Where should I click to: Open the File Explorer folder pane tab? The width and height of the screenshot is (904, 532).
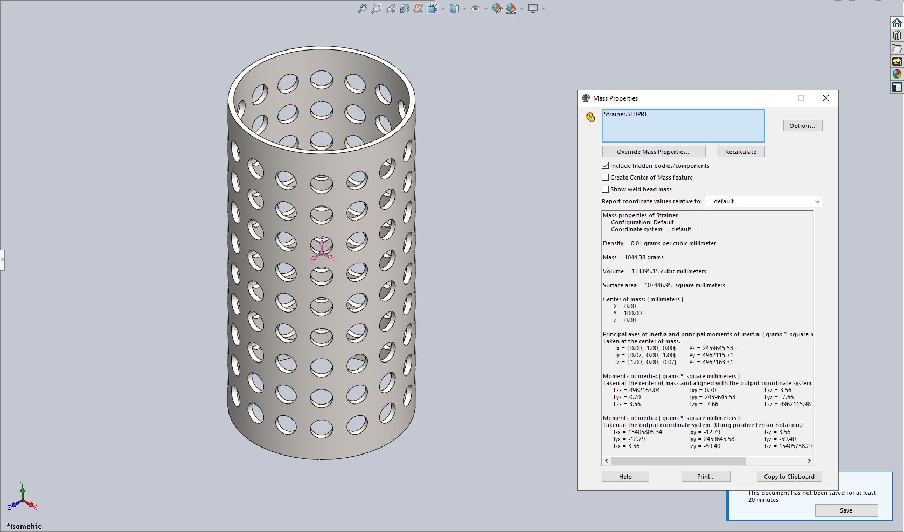[897, 49]
